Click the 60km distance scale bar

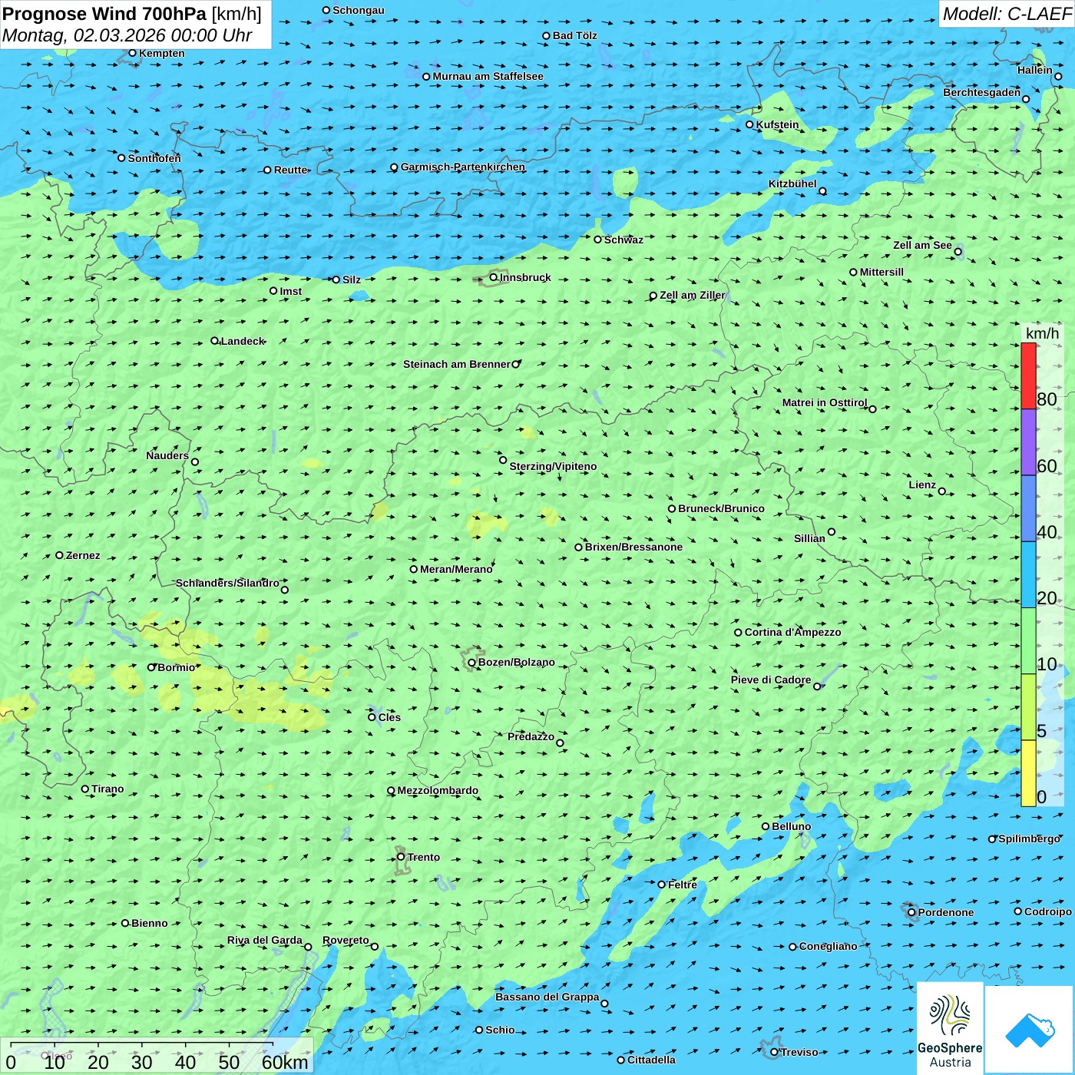point(142,1044)
